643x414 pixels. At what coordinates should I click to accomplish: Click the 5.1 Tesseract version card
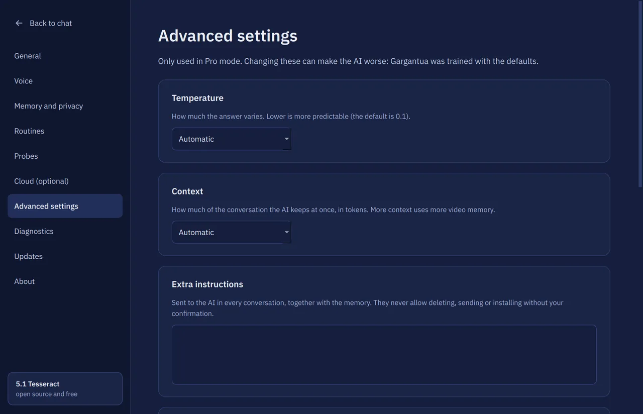pyautogui.click(x=65, y=388)
